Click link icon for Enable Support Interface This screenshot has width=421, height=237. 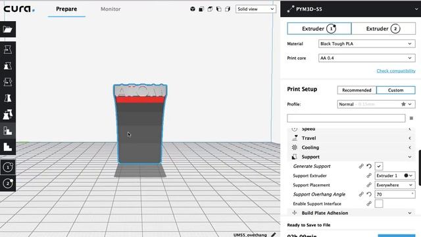[x=369, y=203]
